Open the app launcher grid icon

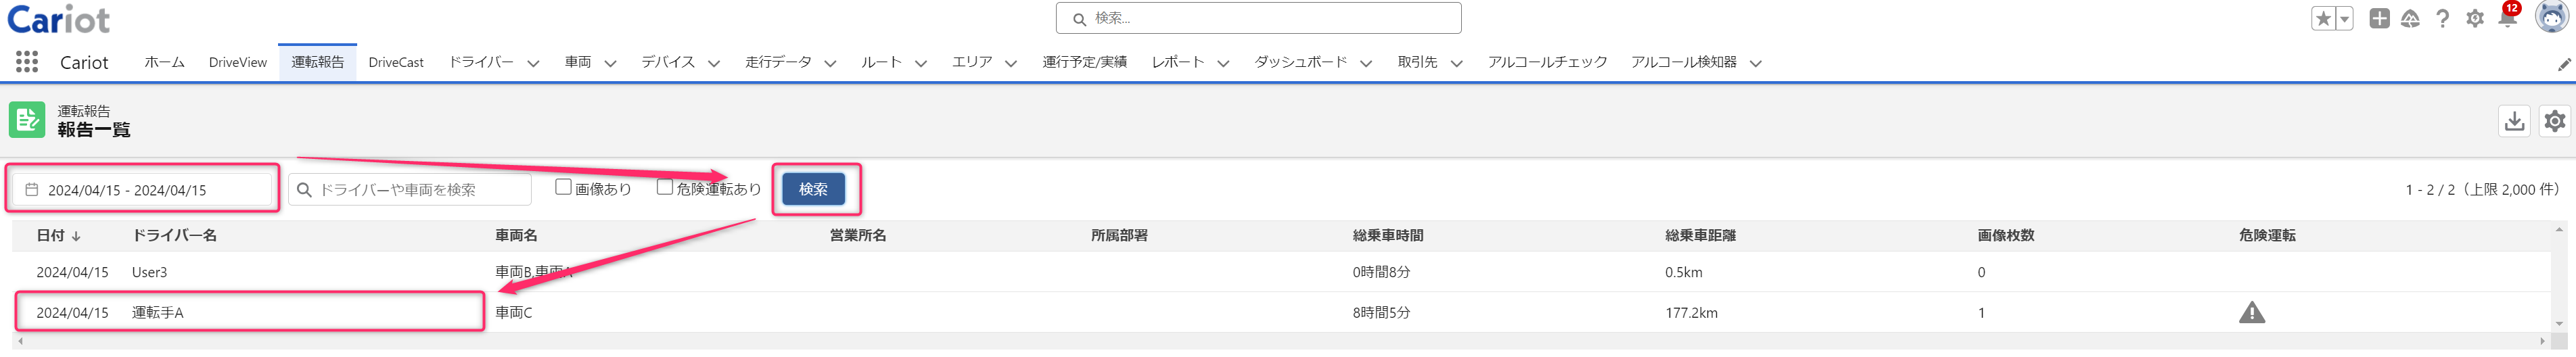[27, 62]
